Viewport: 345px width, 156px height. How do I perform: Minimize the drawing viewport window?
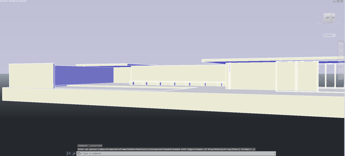(334, 1)
